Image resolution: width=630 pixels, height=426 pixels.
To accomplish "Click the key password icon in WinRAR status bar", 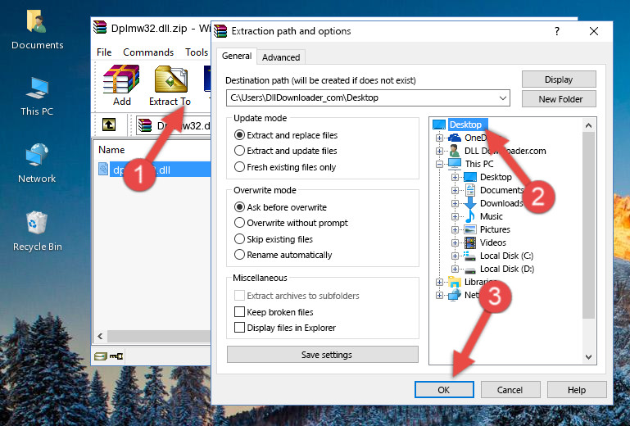I will click(116, 356).
